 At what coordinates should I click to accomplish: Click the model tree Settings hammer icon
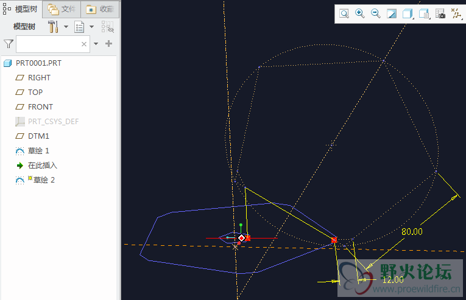coord(53,27)
